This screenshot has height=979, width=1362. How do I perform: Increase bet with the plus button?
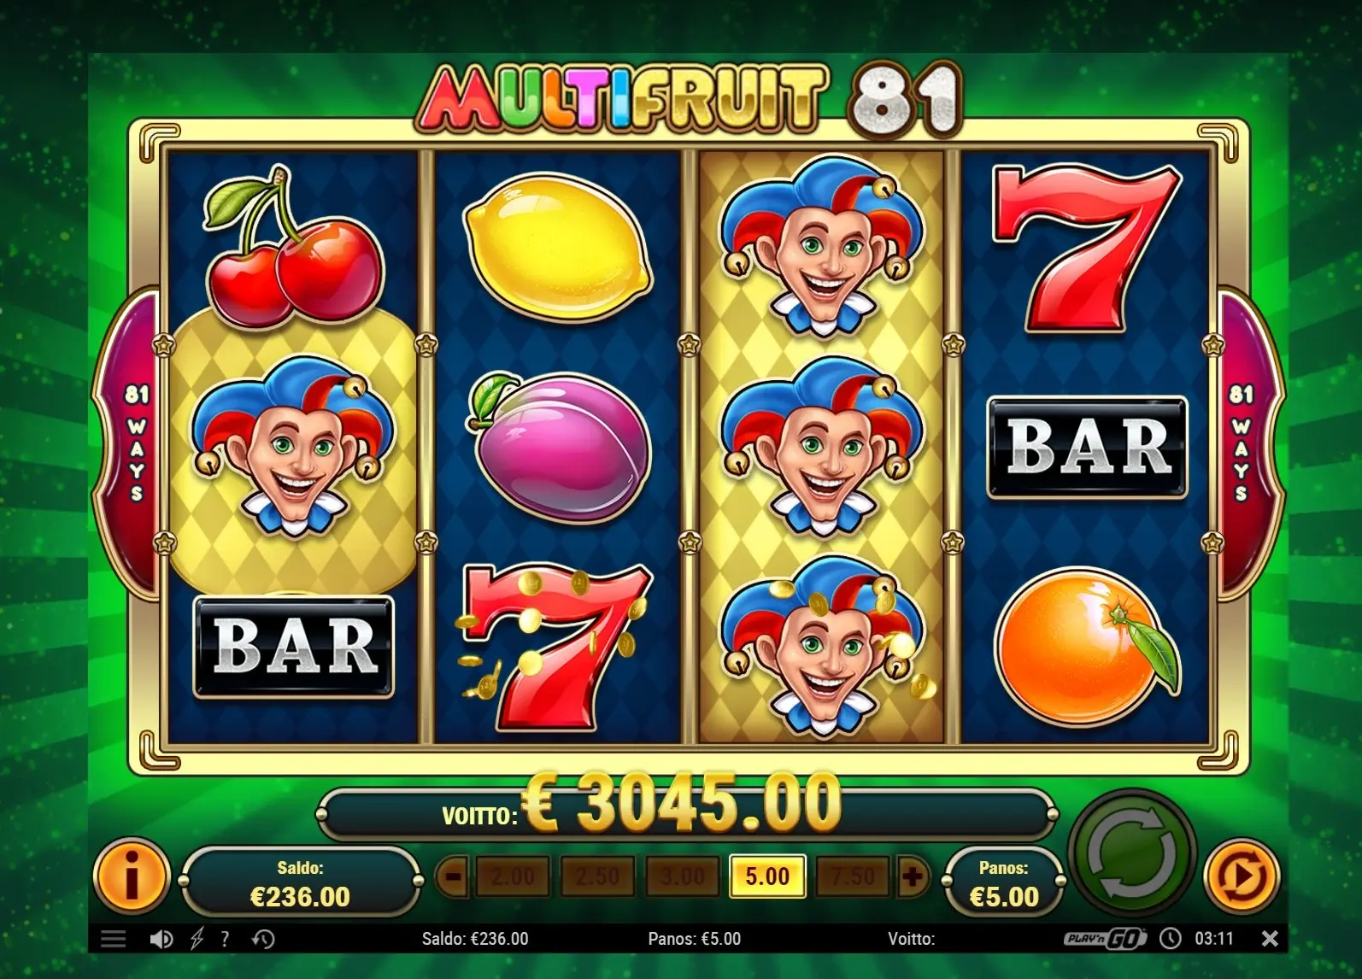(913, 876)
